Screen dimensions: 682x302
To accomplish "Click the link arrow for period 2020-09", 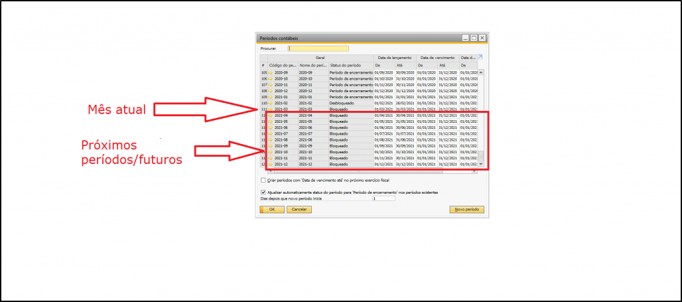I will (271, 72).
